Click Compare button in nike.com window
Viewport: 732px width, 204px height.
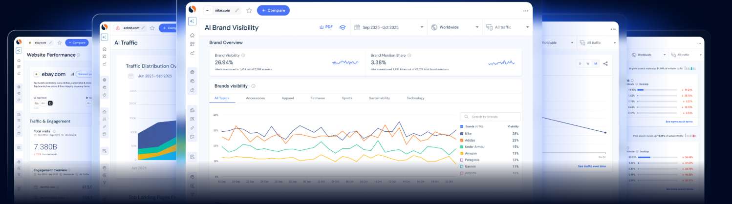coord(273,10)
